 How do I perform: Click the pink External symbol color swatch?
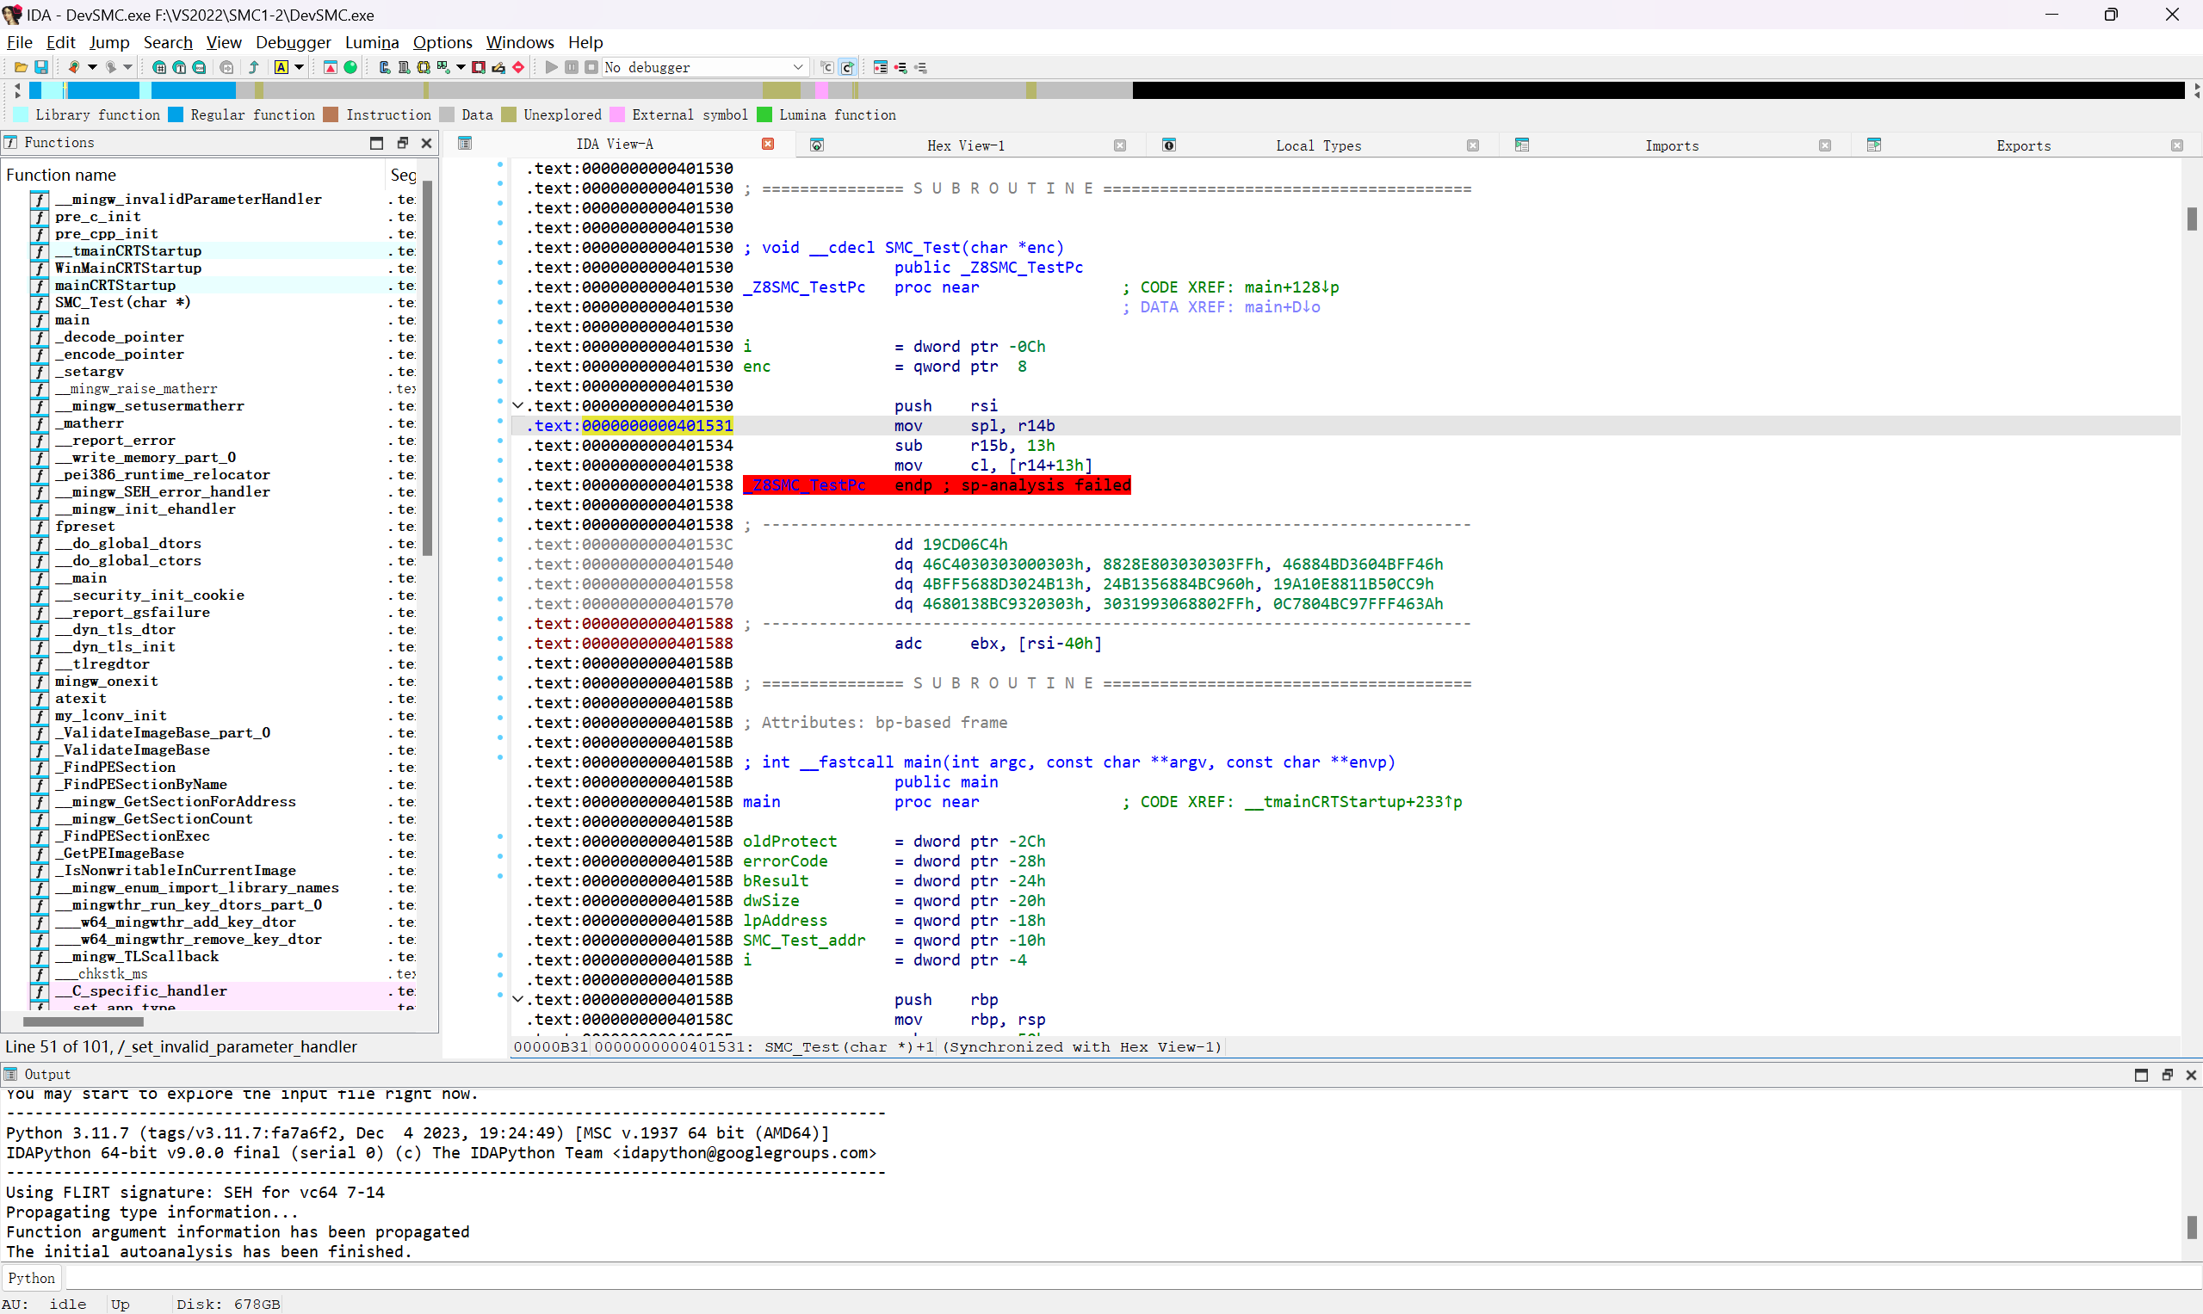coord(616,114)
